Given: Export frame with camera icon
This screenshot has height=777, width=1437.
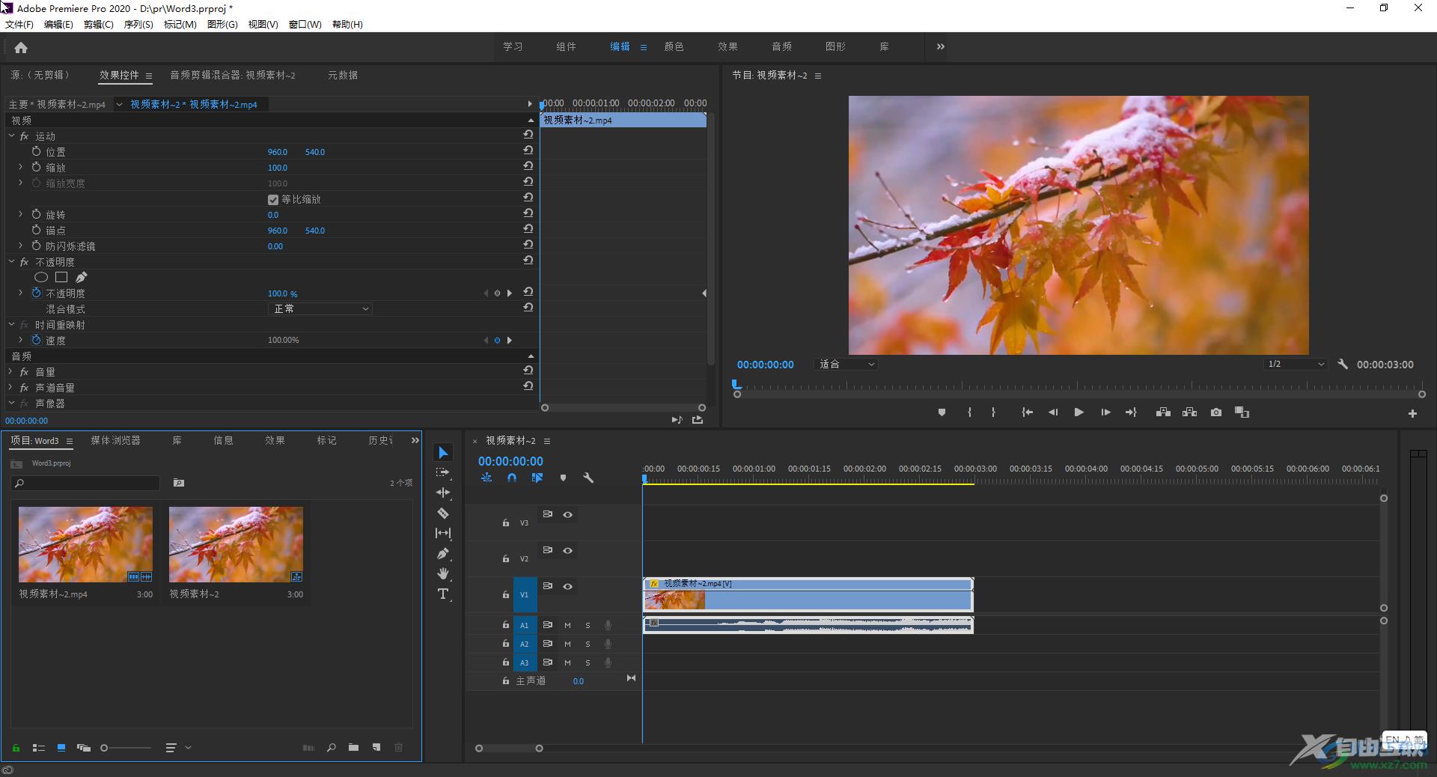Looking at the screenshot, I should pyautogui.click(x=1216, y=412).
